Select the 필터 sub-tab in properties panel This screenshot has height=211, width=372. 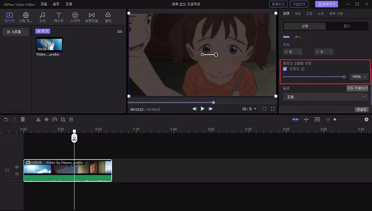click(x=347, y=26)
